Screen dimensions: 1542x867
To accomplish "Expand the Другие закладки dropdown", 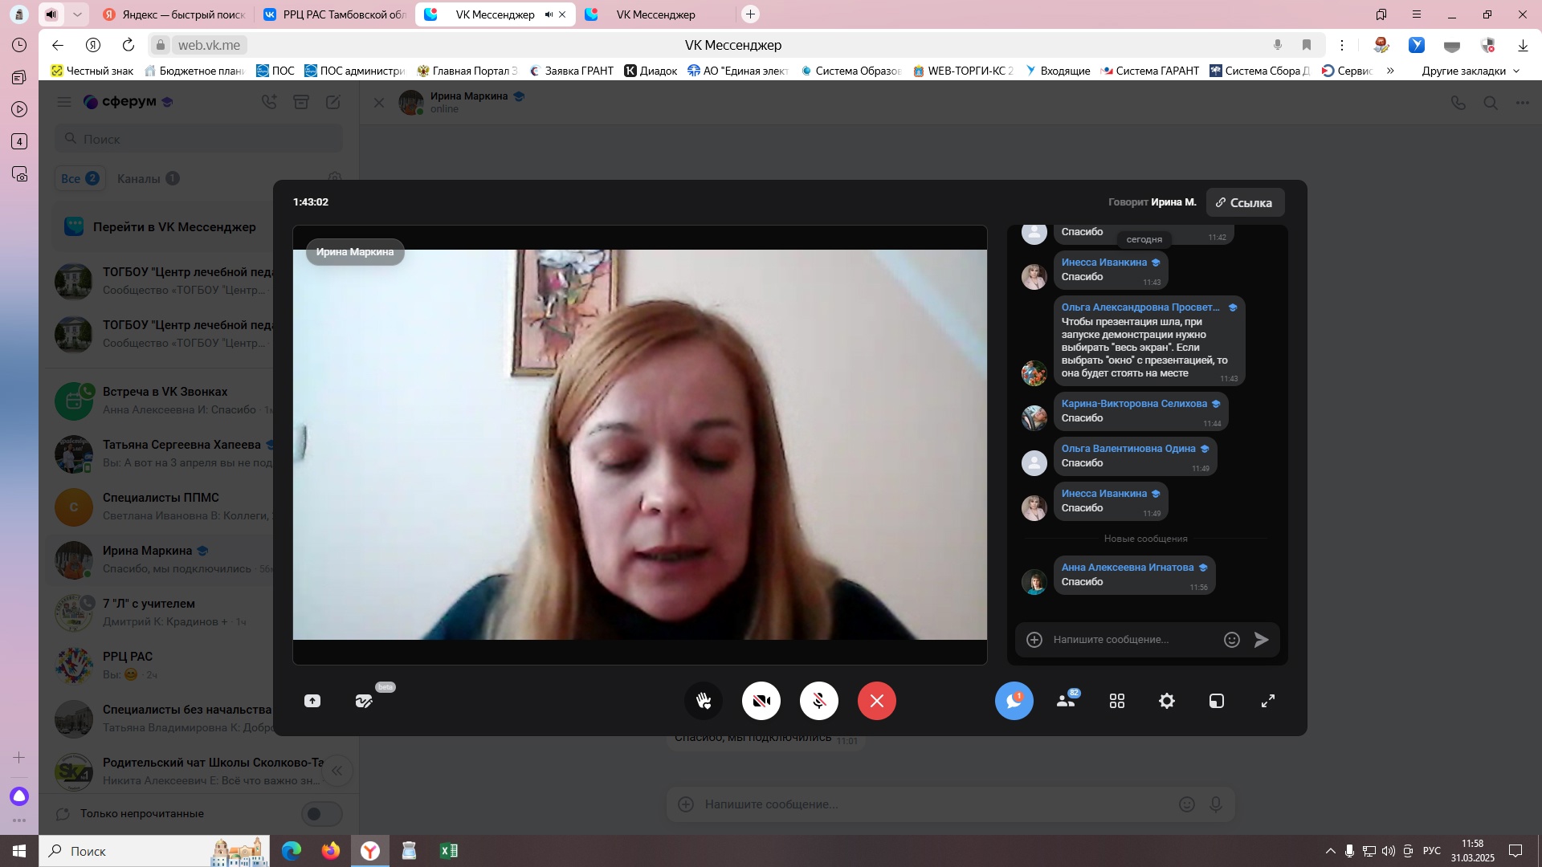I will 1471,71.
